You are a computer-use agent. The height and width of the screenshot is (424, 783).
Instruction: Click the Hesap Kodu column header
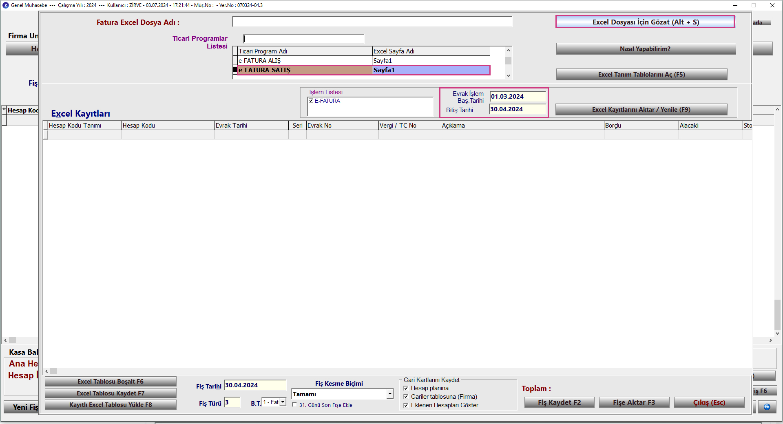pos(168,126)
